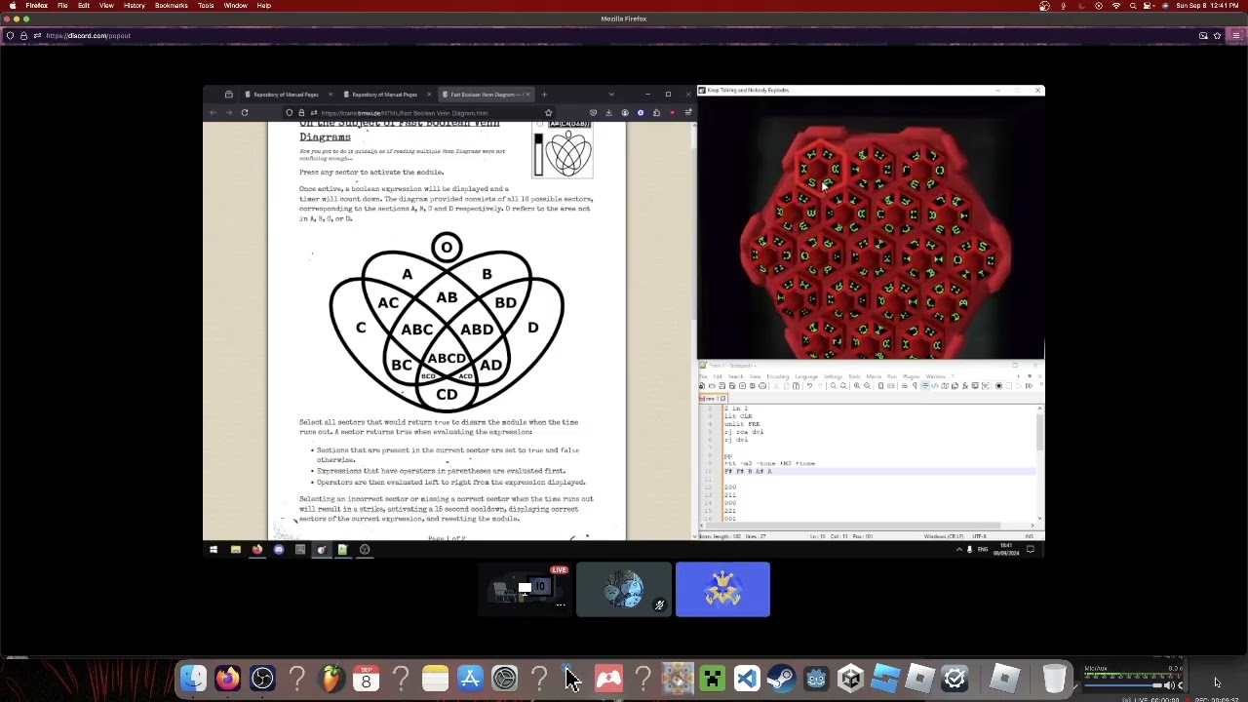Open Finder from the macOS dock
The width and height of the screenshot is (1248, 702).
tap(193, 678)
